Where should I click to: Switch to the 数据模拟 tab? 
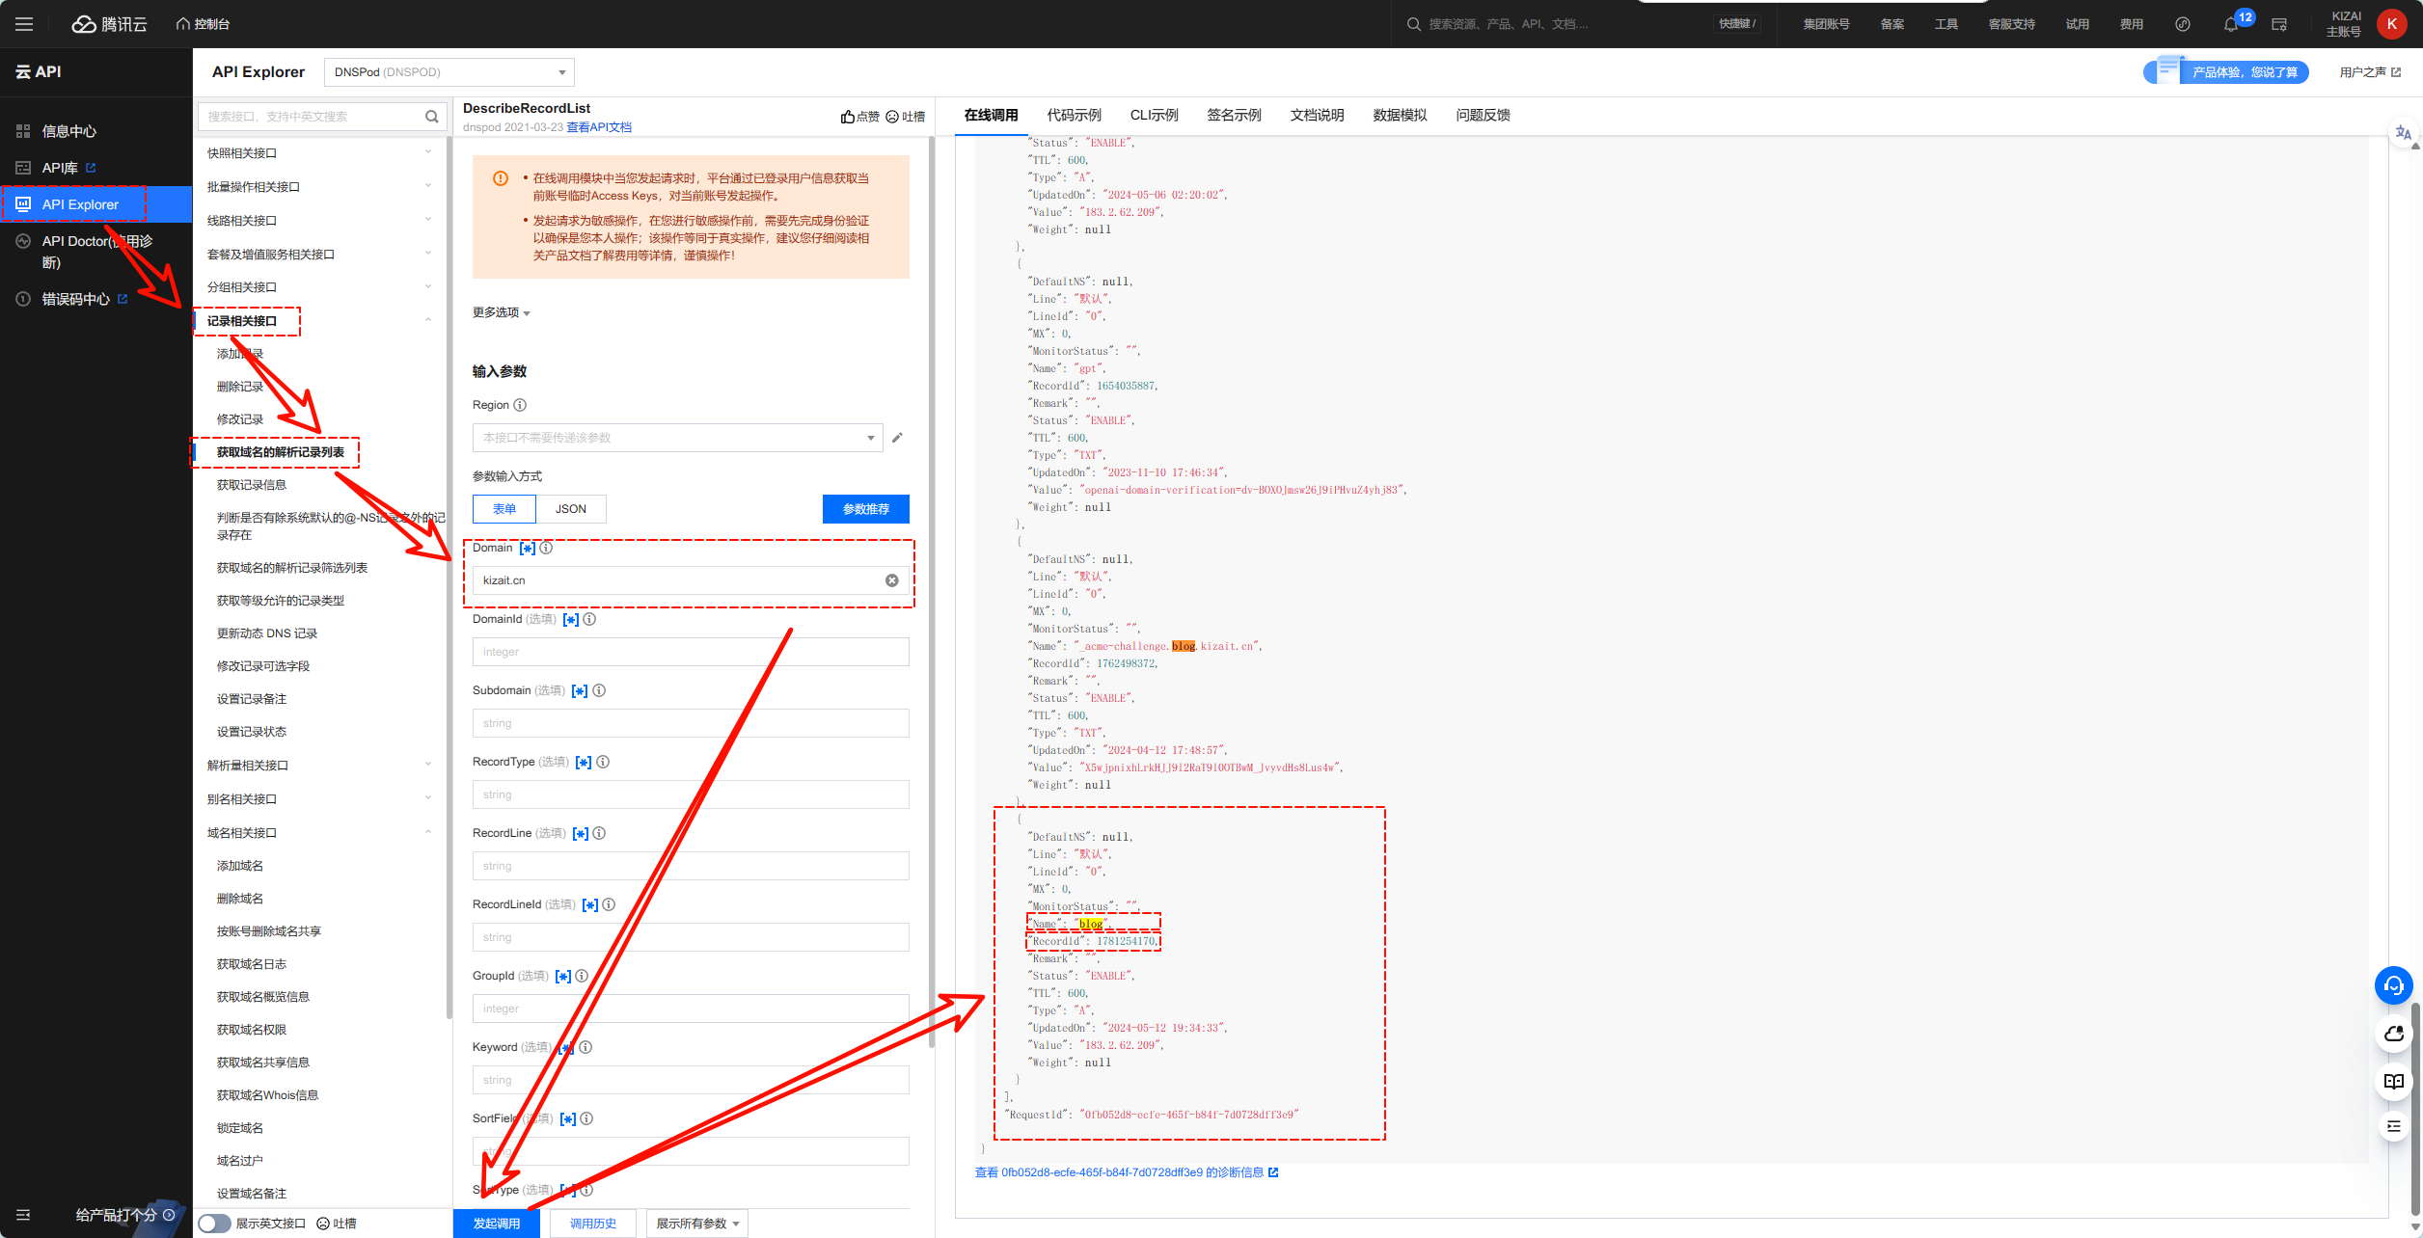1400,115
